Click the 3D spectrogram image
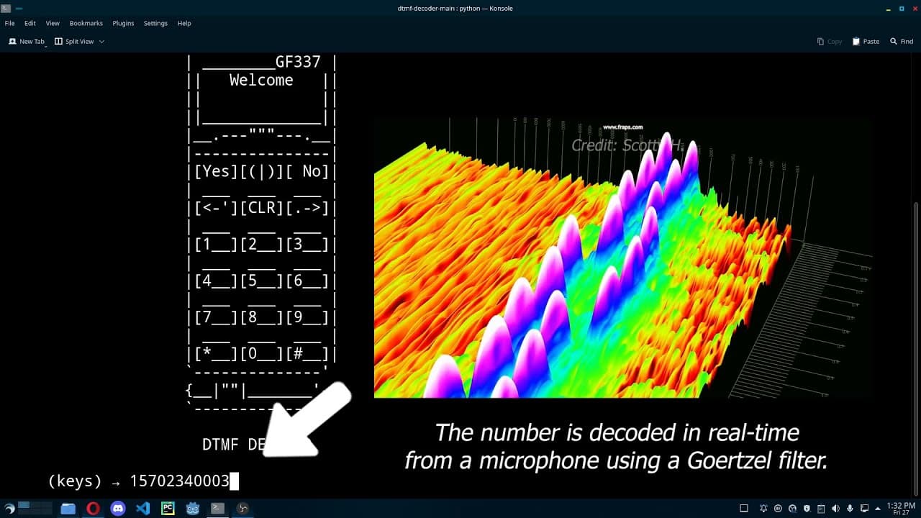Image resolution: width=921 pixels, height=518 pixels. 623,258
